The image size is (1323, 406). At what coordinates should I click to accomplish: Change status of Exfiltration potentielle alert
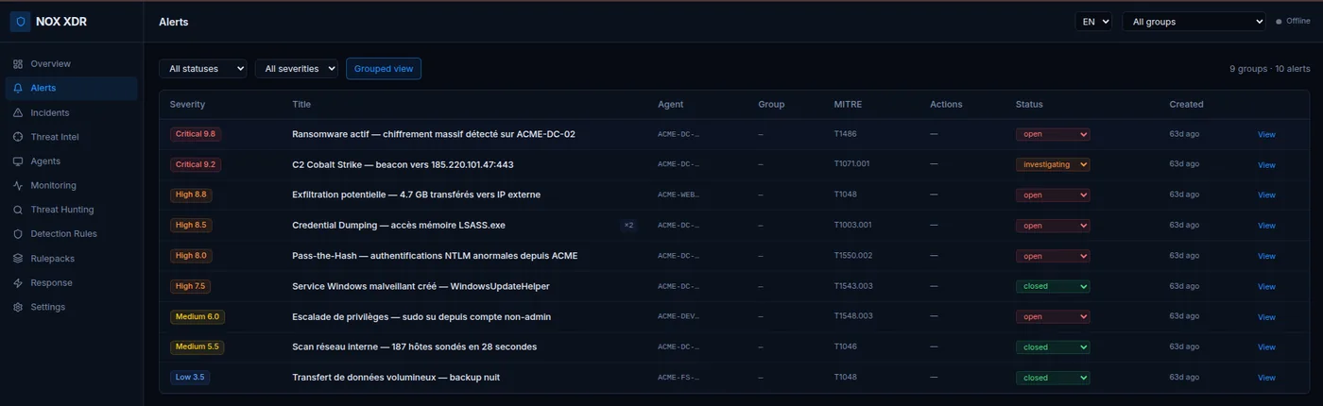pyautogui.click(x=1053, y=195)
